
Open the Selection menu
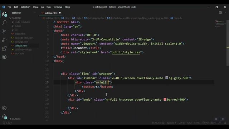point(25,7)
